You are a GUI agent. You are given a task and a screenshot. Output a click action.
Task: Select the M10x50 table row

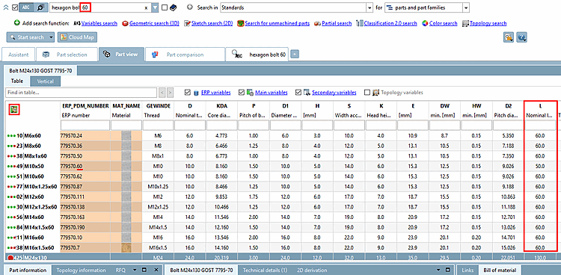tap(280, 167)
